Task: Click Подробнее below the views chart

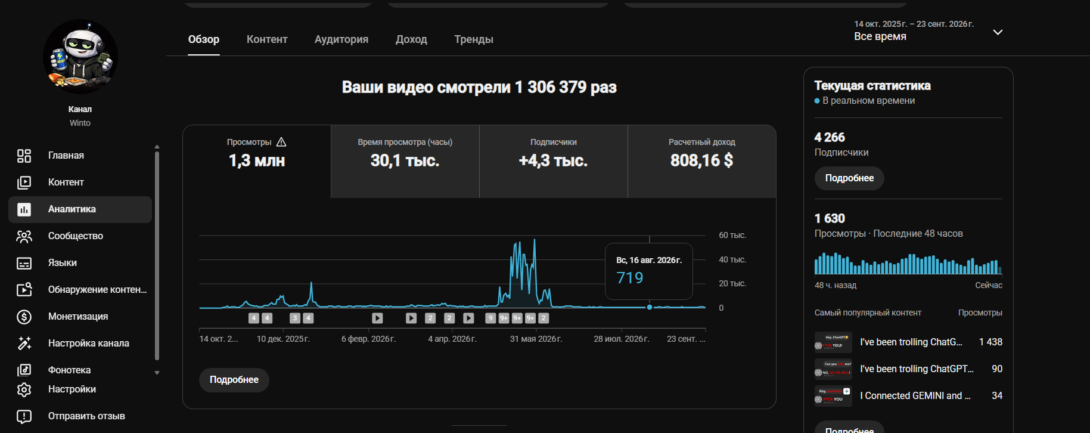Action: click(234, 380)
